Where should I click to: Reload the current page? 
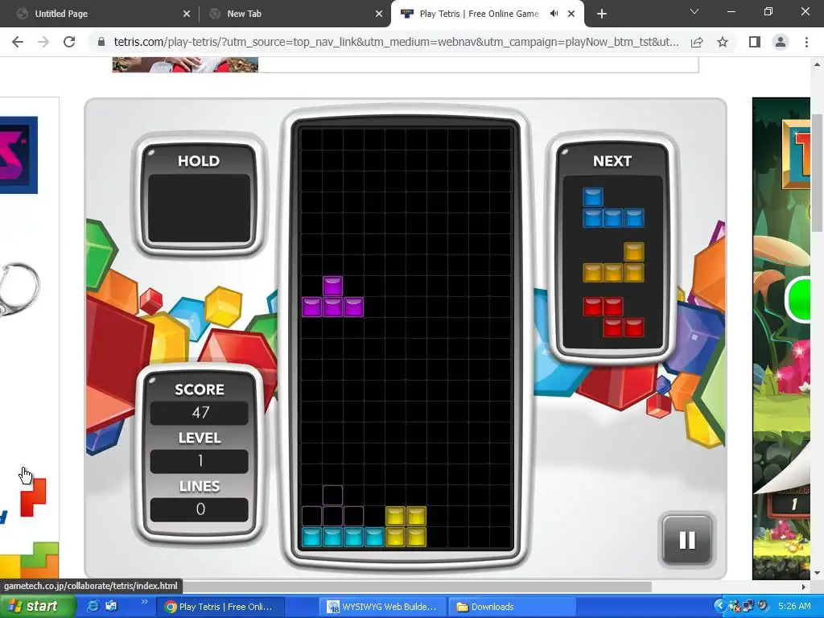(x=69, y=42)
